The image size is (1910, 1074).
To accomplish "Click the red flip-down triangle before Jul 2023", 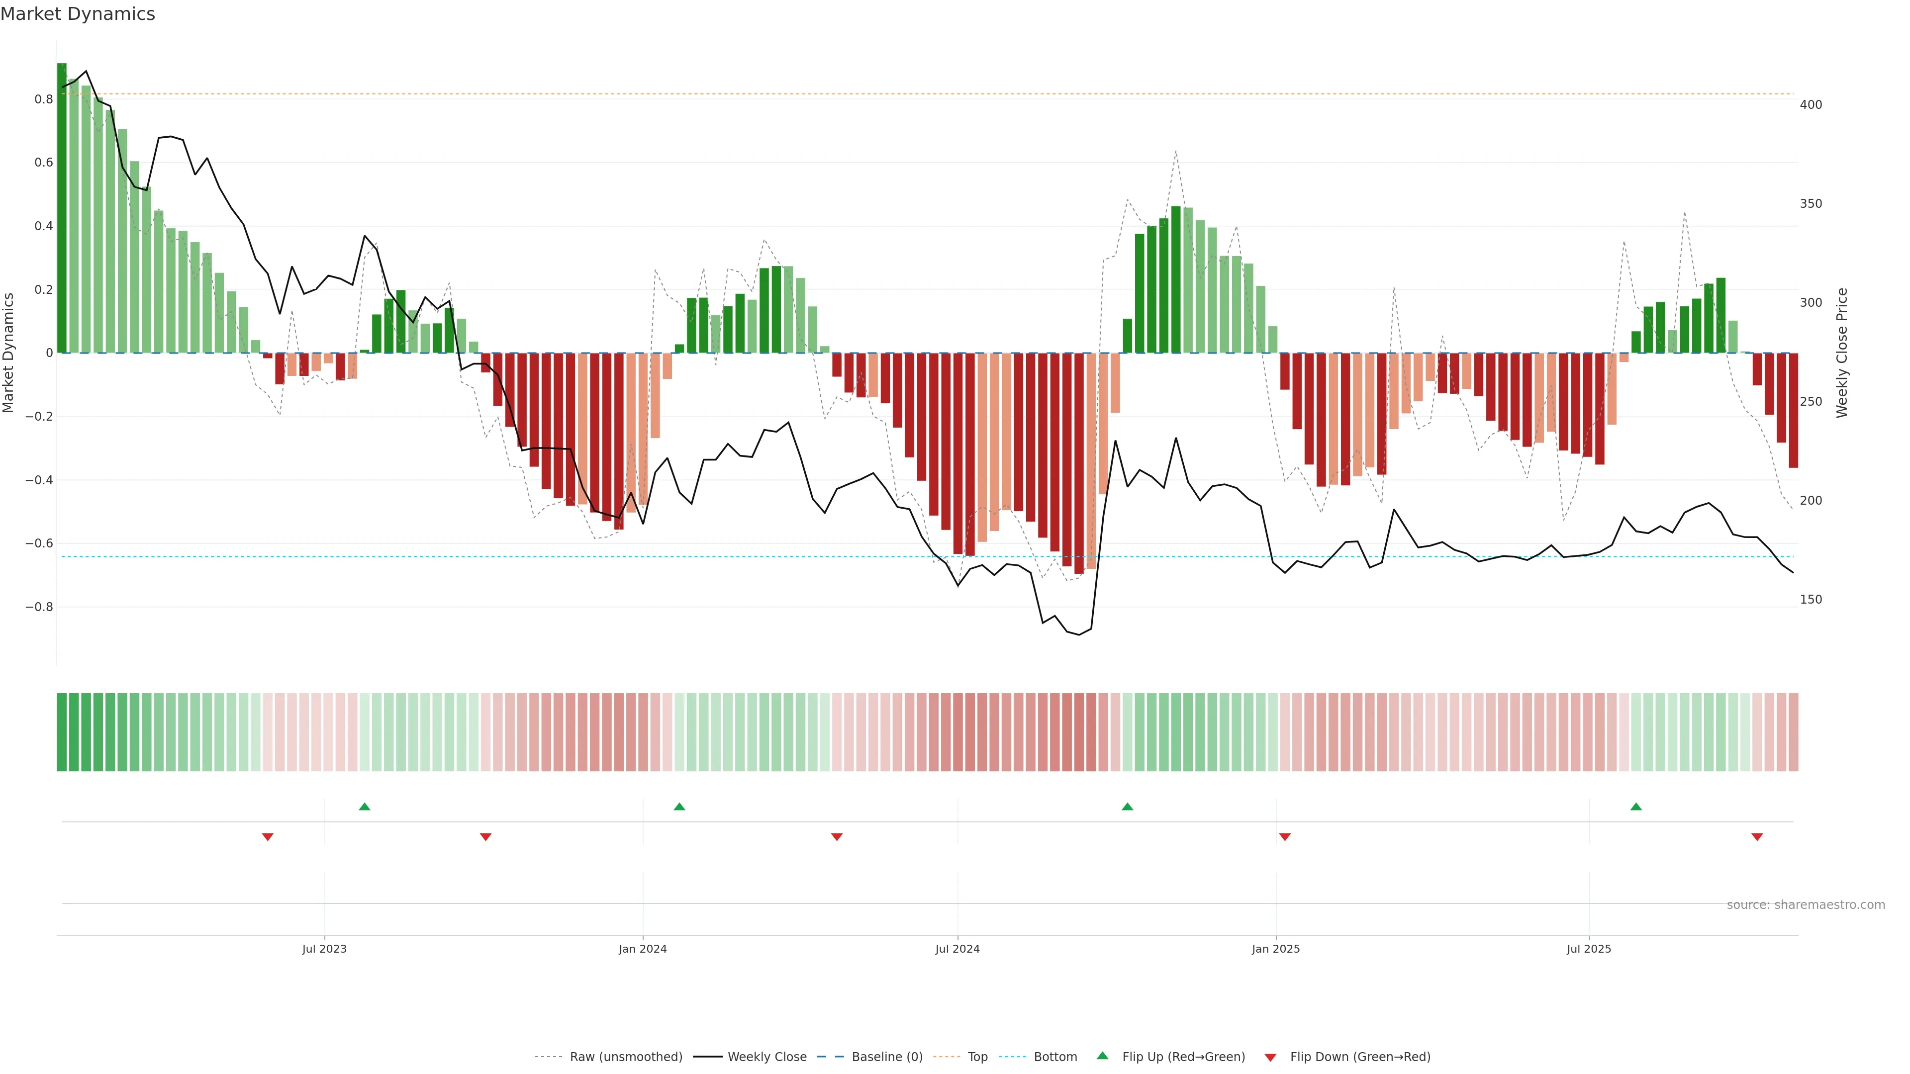I will (x=268, y=837).
